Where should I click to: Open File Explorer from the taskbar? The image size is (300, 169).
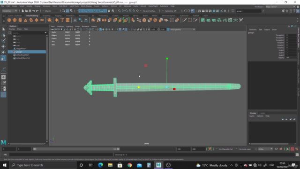point(110,165)
